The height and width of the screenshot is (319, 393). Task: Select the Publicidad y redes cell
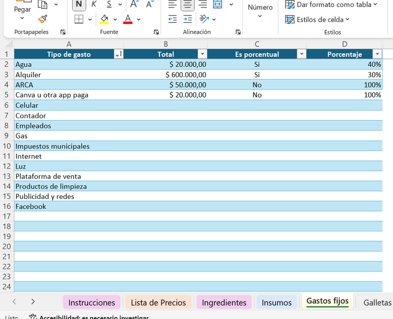click(69, 196)
